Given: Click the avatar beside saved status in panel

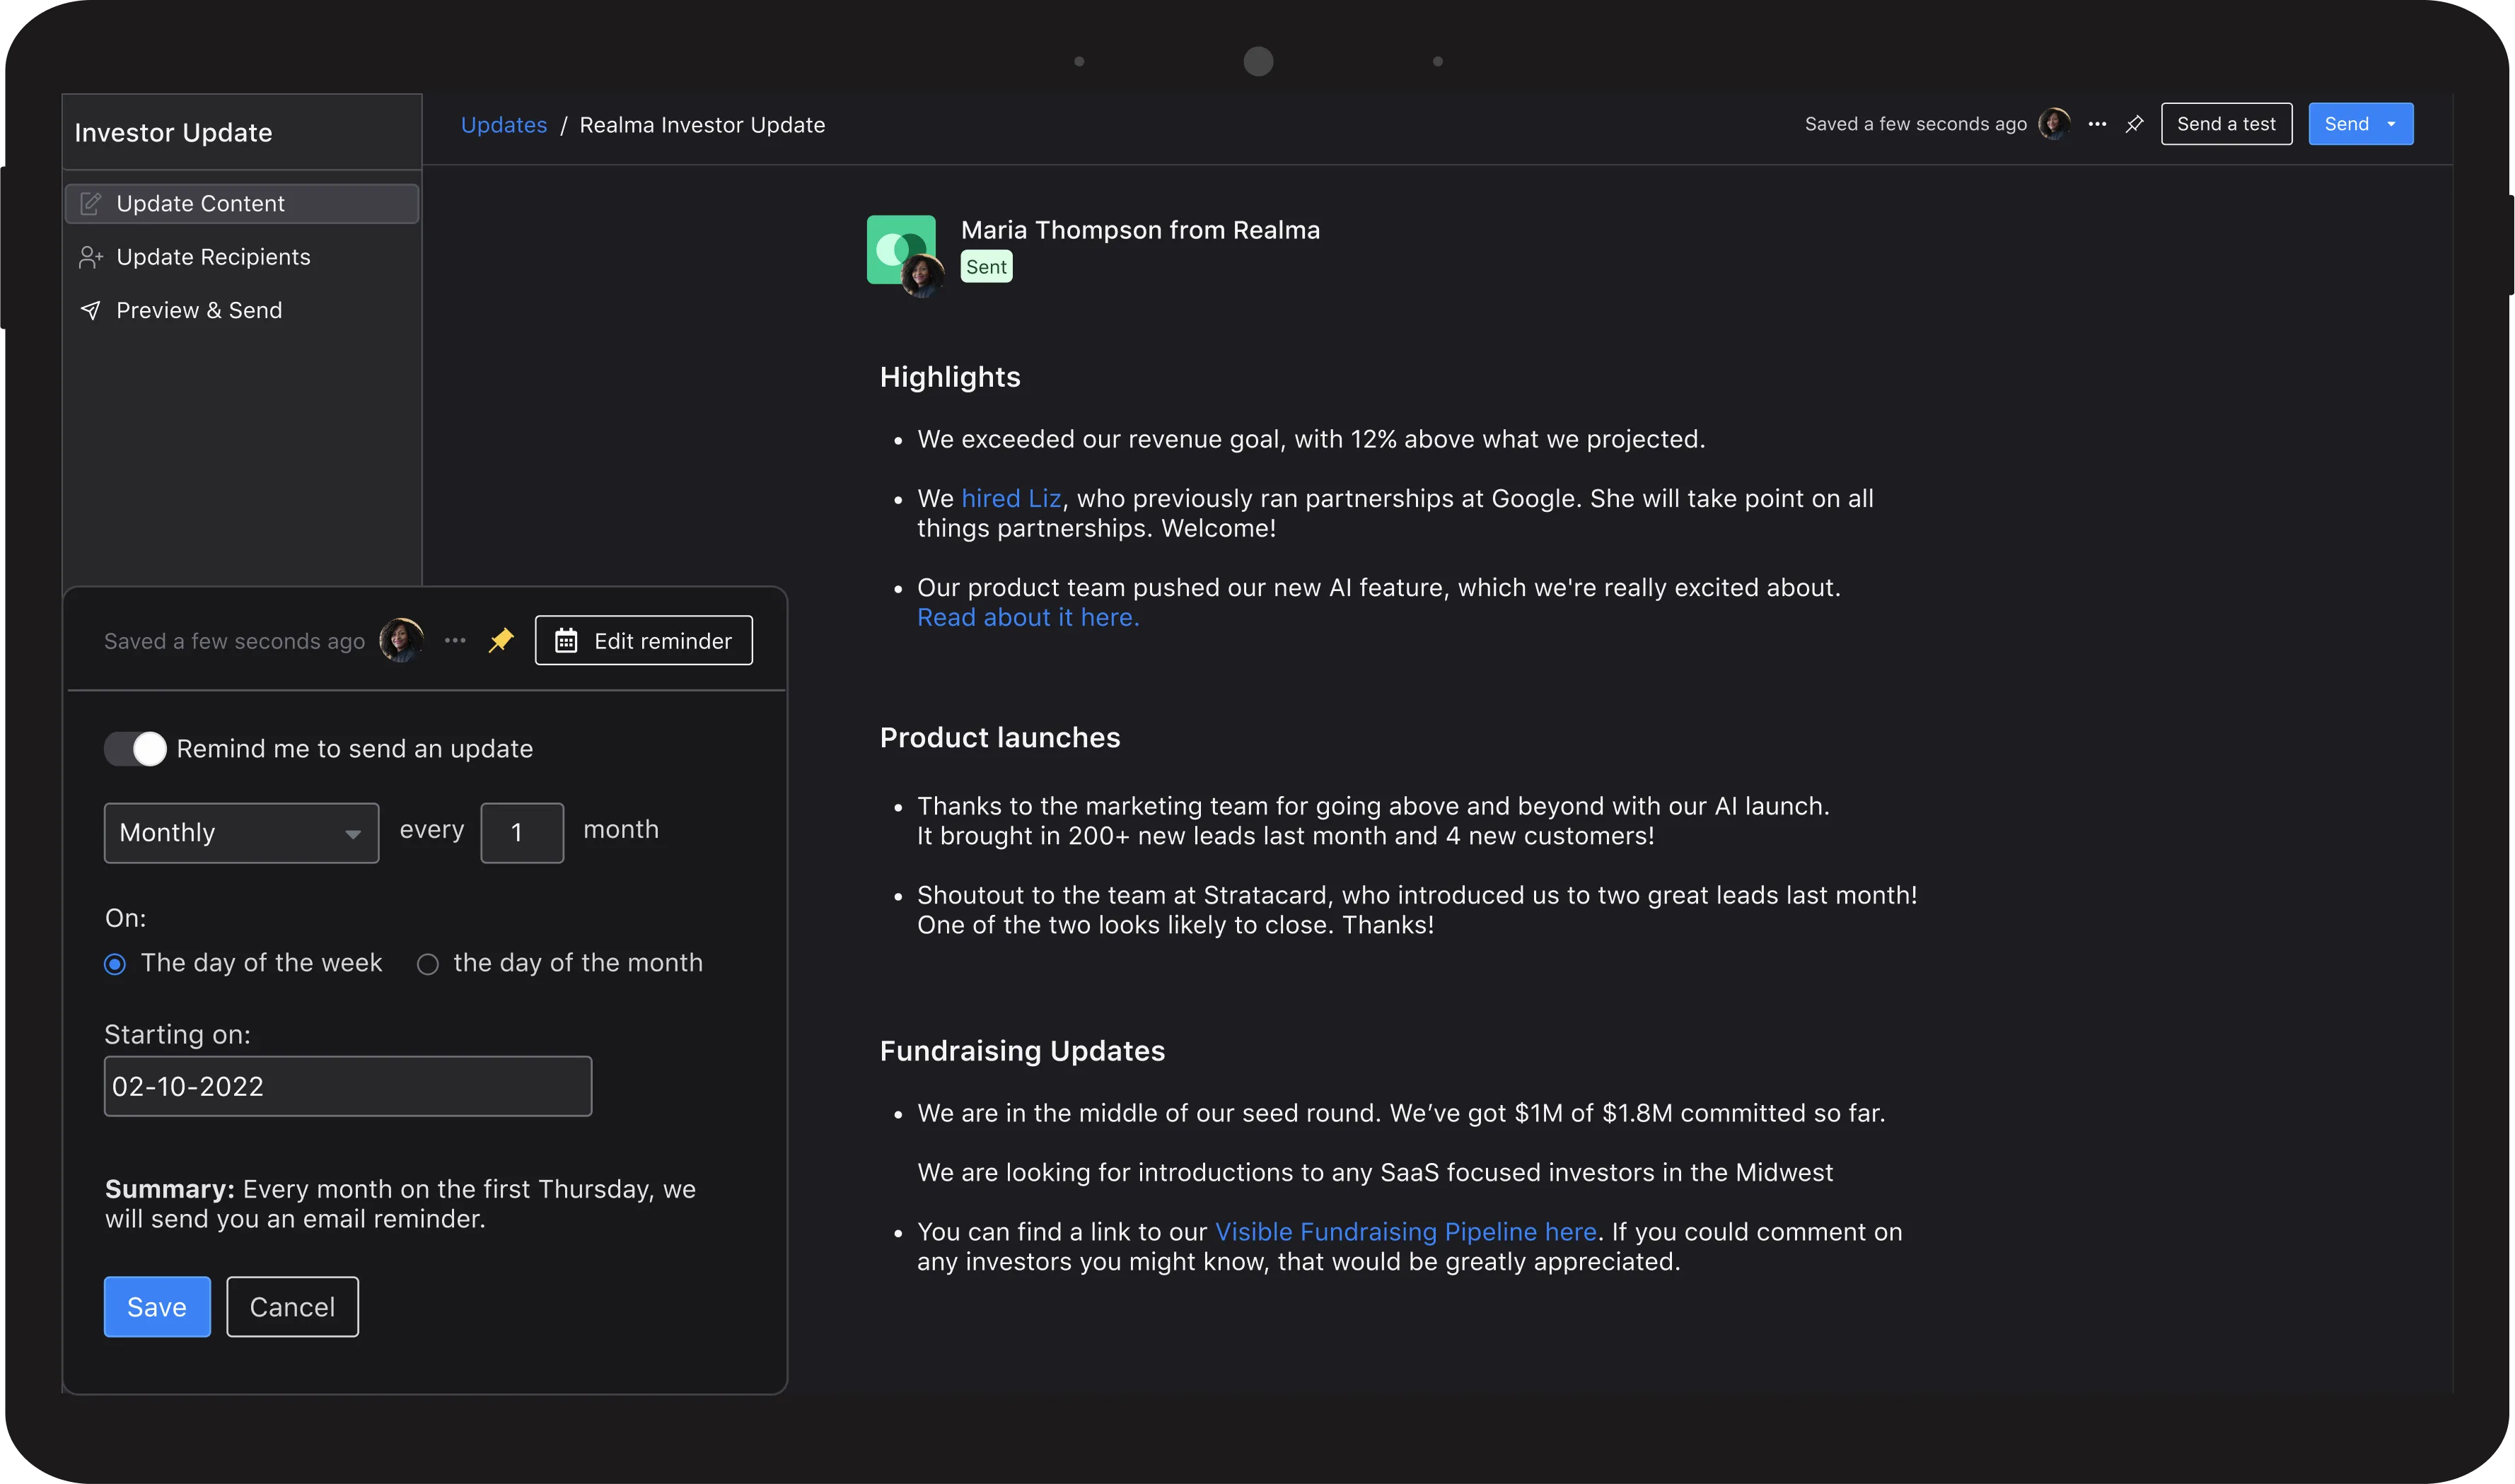Looking at the screenshot, I should 401,640.
